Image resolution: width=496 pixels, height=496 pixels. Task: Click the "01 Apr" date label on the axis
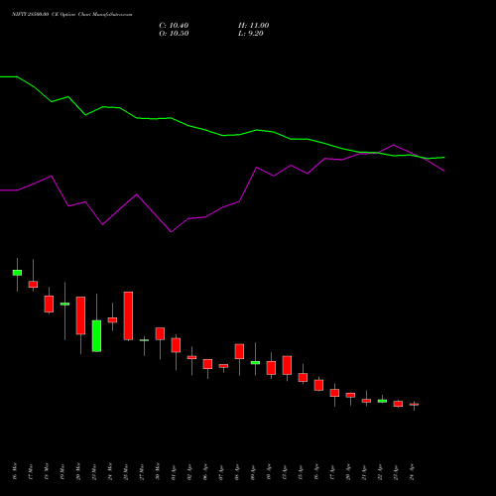pos(174,473)
